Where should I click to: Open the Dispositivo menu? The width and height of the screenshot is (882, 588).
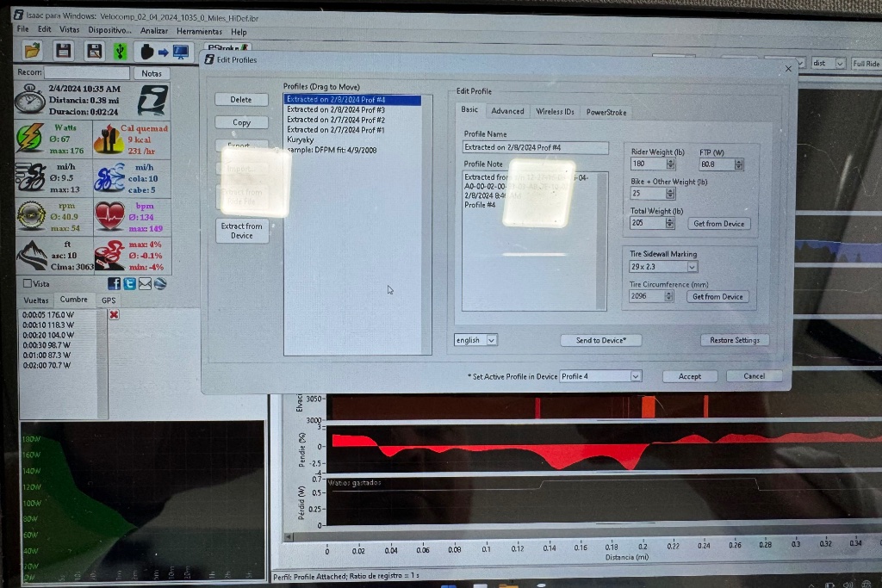click(109, 30)
